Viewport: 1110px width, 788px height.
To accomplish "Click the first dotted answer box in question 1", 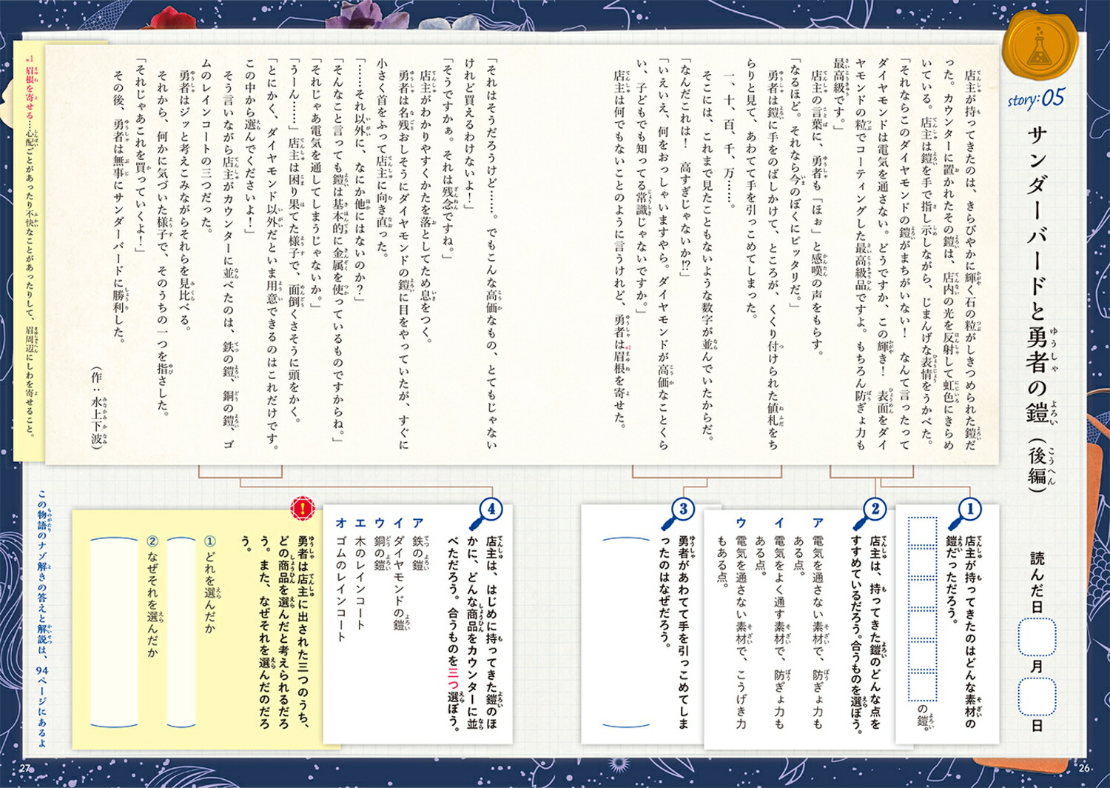I will click(x=922, y=530).
